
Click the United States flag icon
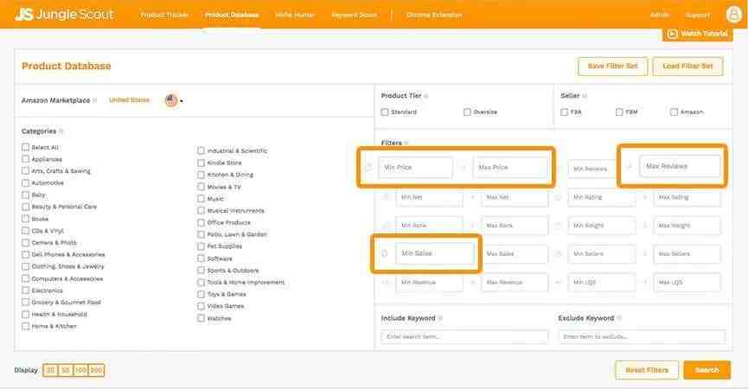tap(171, 100)
